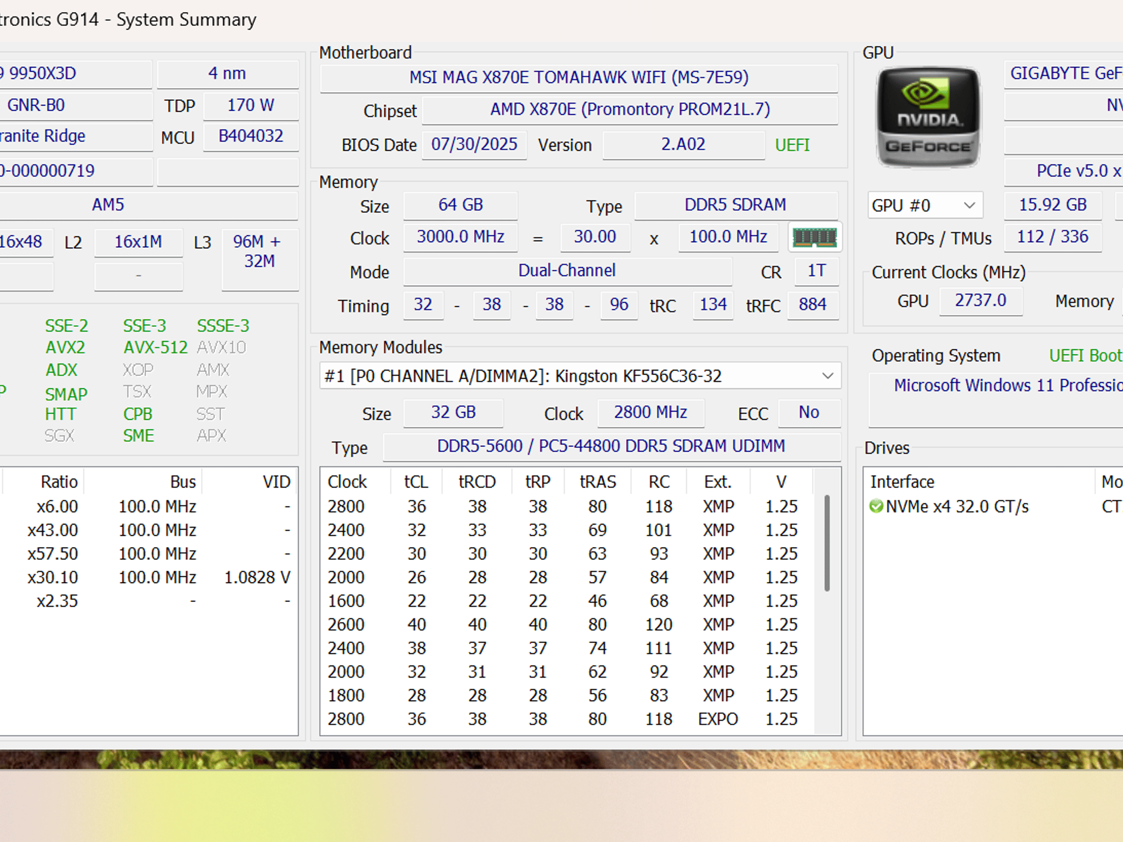
Task: Click the green NVMe drive status icon
Action: coord(876,506)
